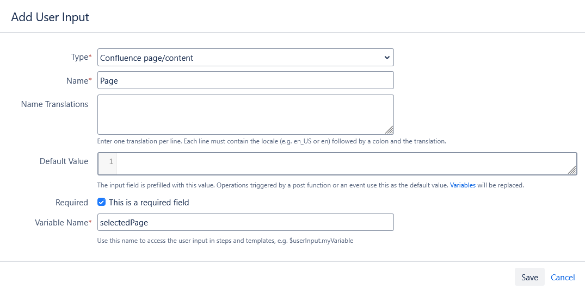Click the Default Value label
This screenshot has height=289, width=585.
(64, 161)
